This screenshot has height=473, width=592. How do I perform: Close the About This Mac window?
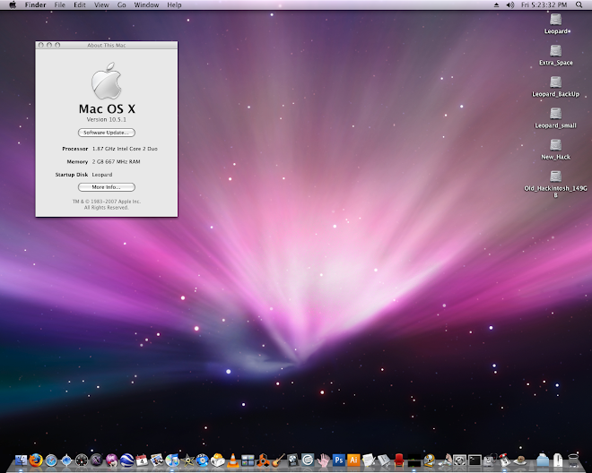coord(41,45)
